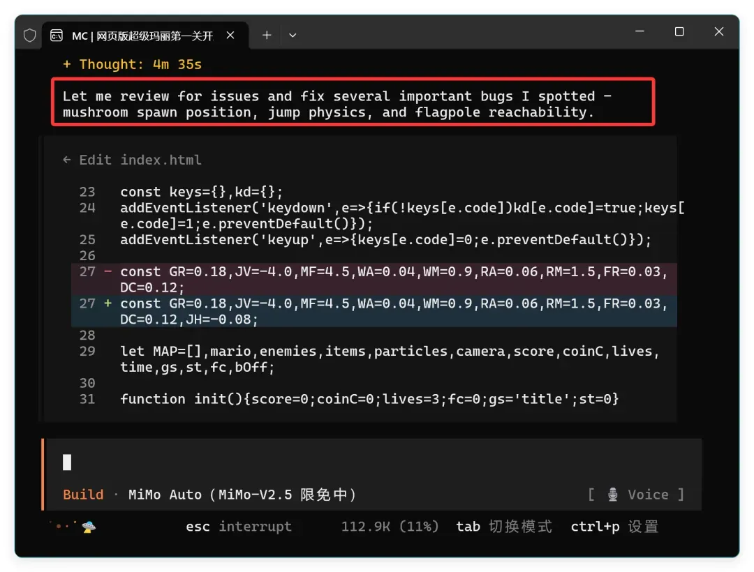Click esc interrupt hint
The height and width of the screenshot is (572, 754).
pyautogui.click(x=239, y=527)
